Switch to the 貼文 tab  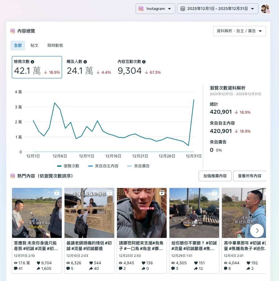34,46
